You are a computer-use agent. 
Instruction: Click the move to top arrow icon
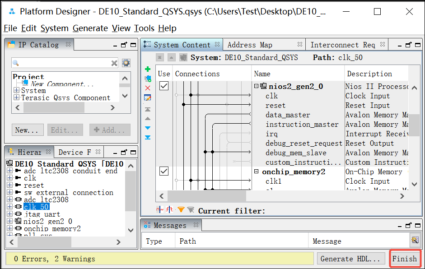148,109
